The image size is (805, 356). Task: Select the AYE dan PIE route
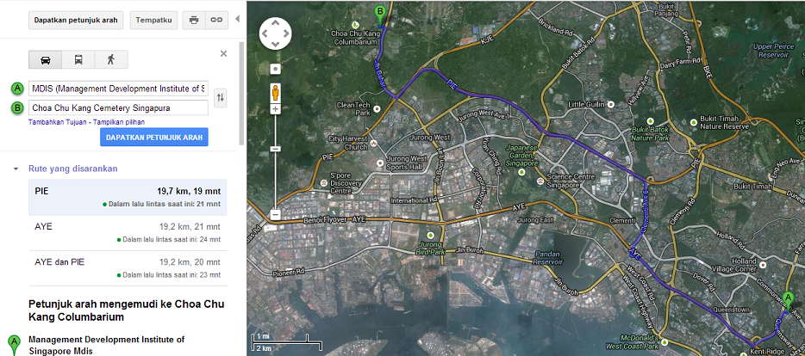pyautogui.click(x=128, y=268)
